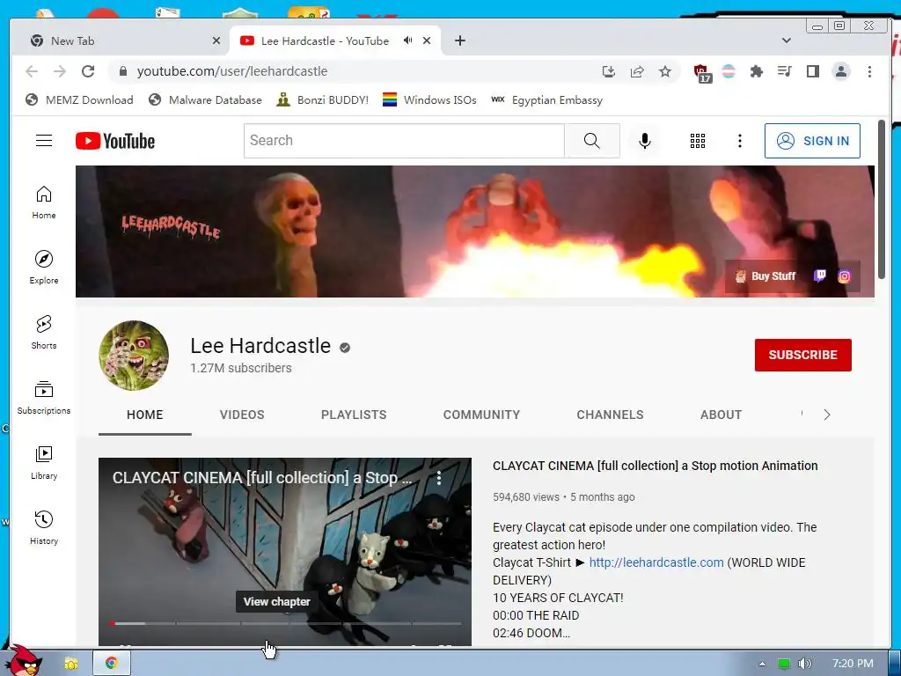This screenshot has width=901, height=676.
Task: Open Windows ISOs bookmark
Action: point(429,100)
